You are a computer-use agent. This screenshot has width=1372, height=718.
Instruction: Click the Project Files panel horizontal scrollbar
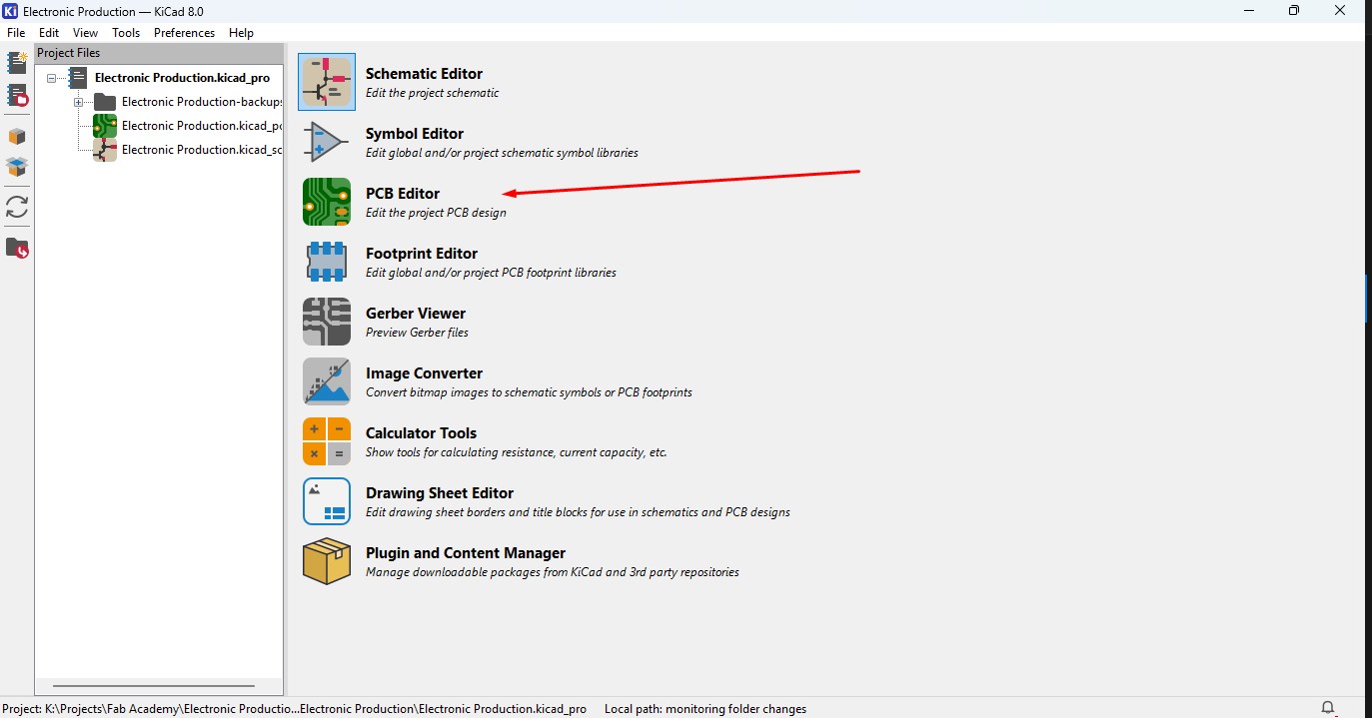pos(154,687)
